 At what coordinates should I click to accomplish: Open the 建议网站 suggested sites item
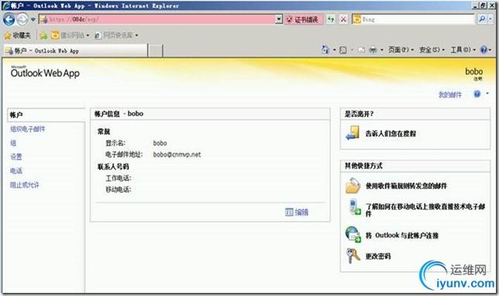(x=70, y=36)
